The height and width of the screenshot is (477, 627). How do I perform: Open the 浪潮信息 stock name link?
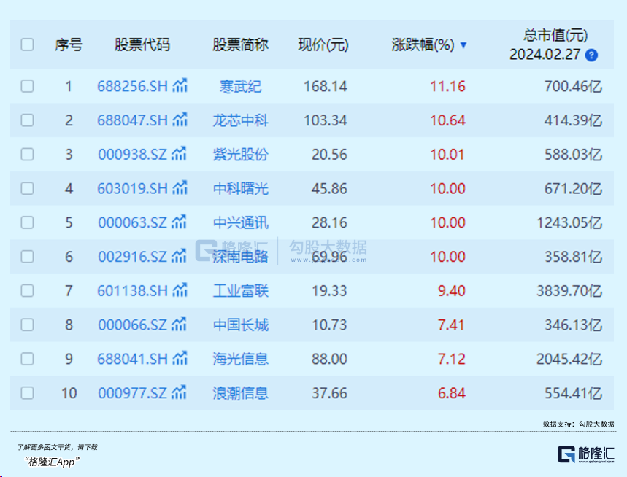point(240,394)
